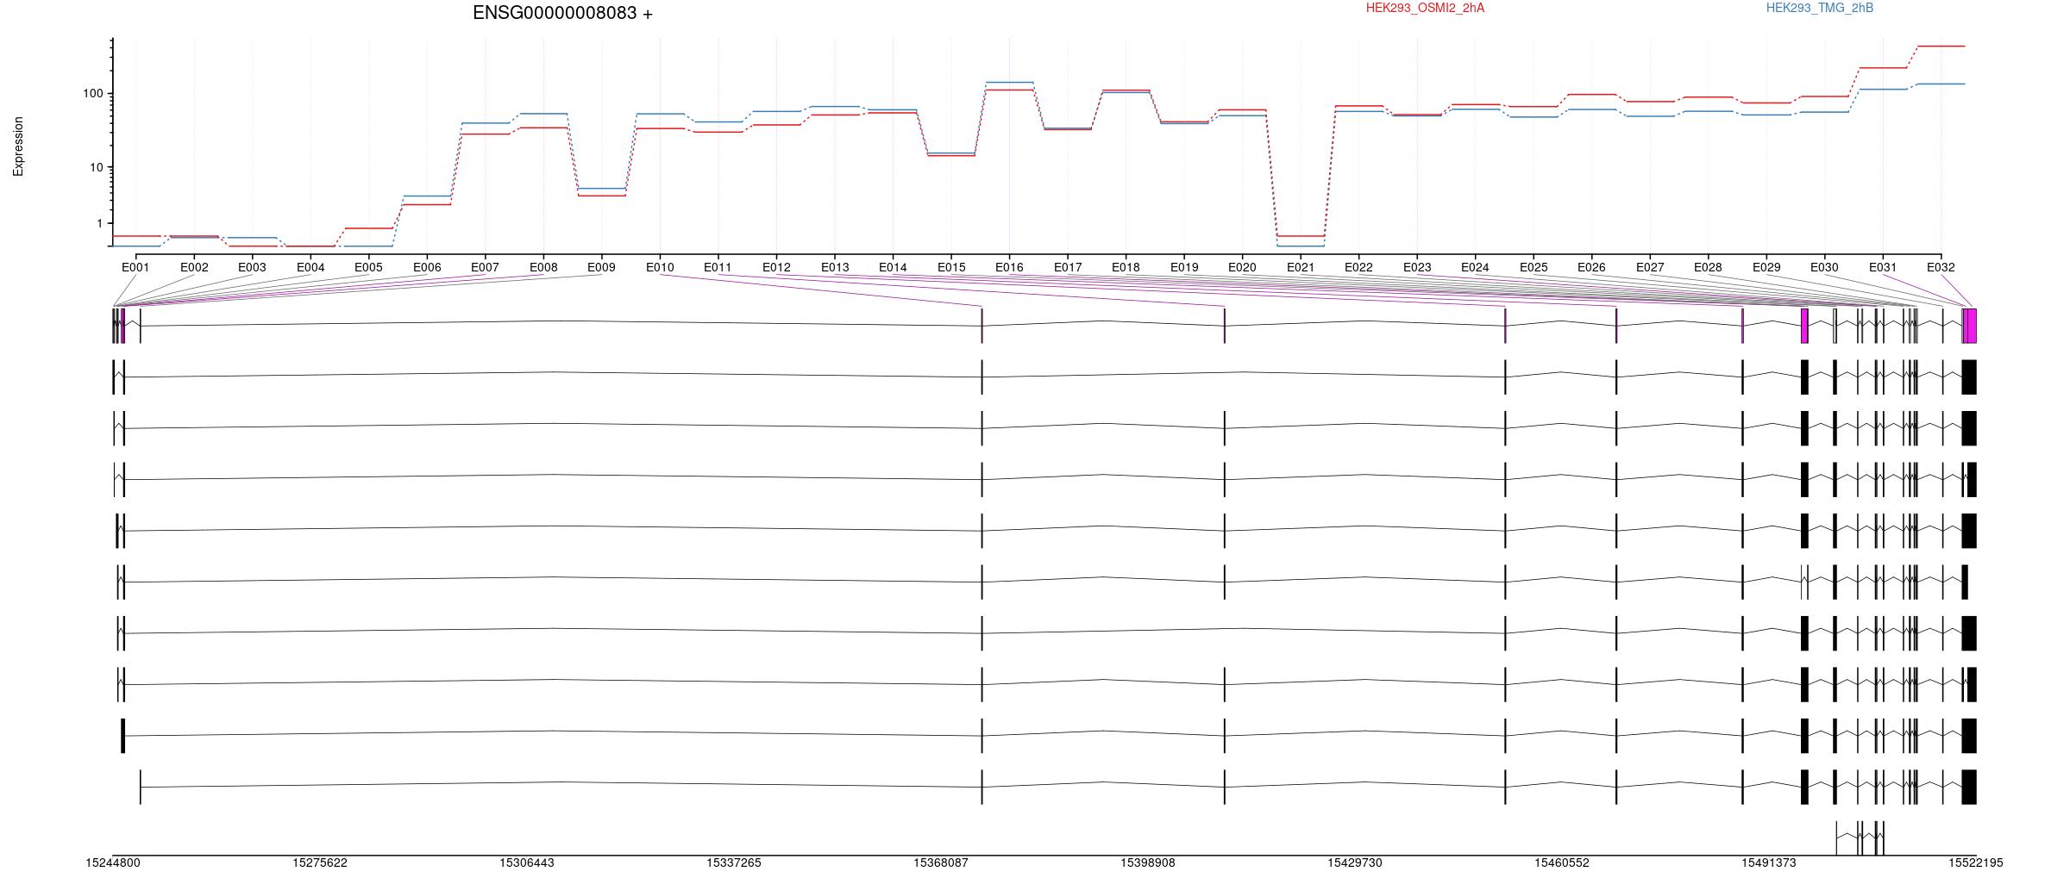
Task: Click exon label E013
Action: point(835,267)
